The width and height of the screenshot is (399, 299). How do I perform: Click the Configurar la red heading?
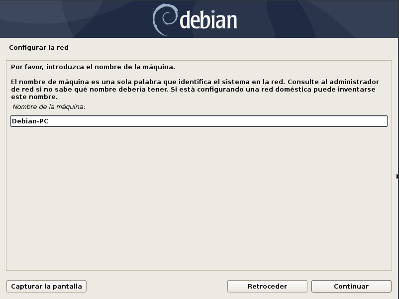(x=39, y=48)
